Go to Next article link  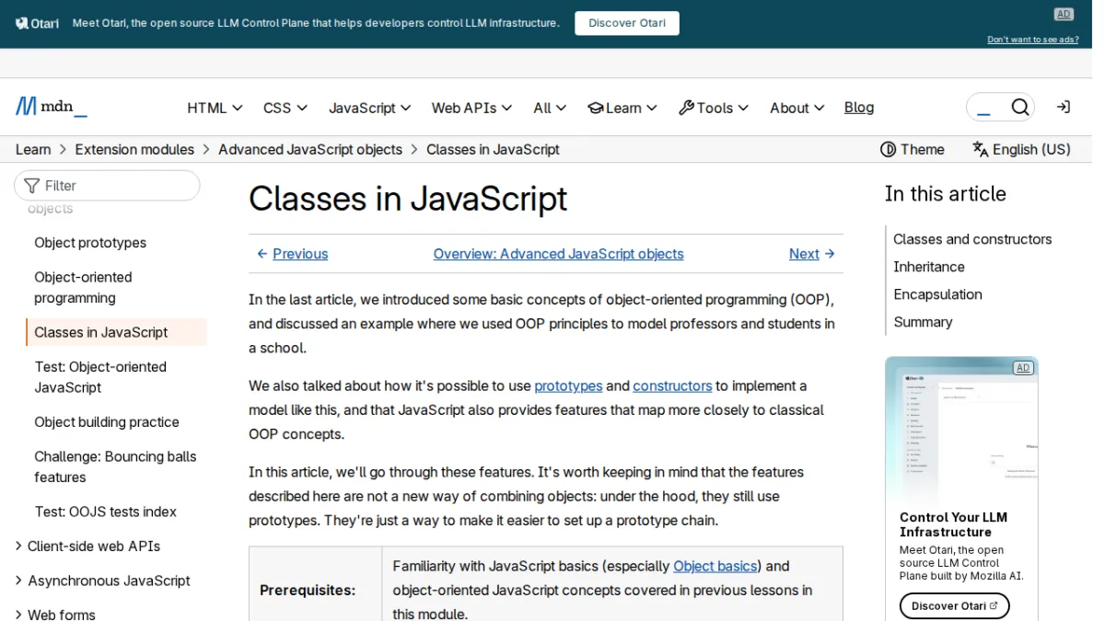click(812, 254)
